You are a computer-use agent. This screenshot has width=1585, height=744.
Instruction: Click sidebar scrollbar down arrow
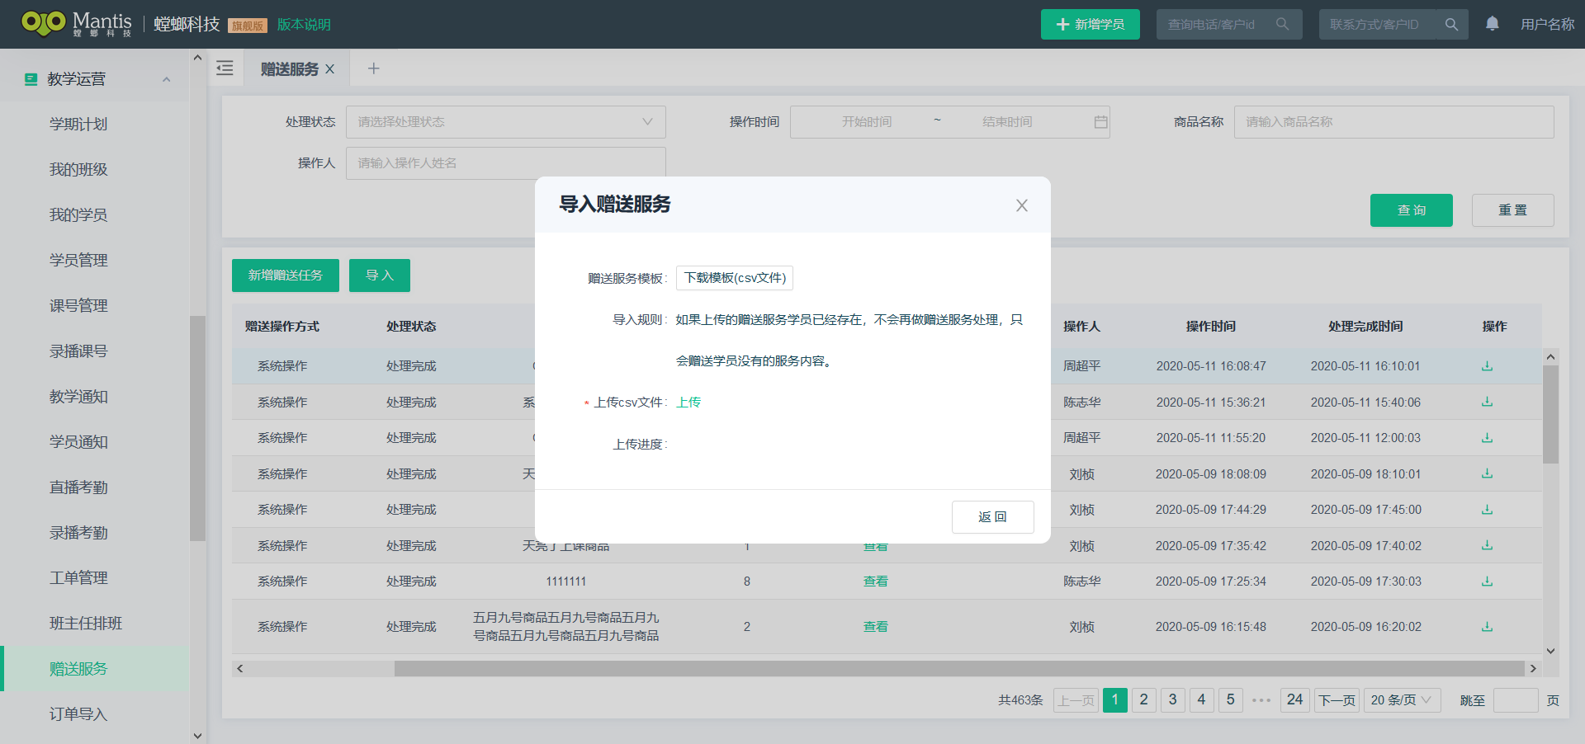coord(197,736)
